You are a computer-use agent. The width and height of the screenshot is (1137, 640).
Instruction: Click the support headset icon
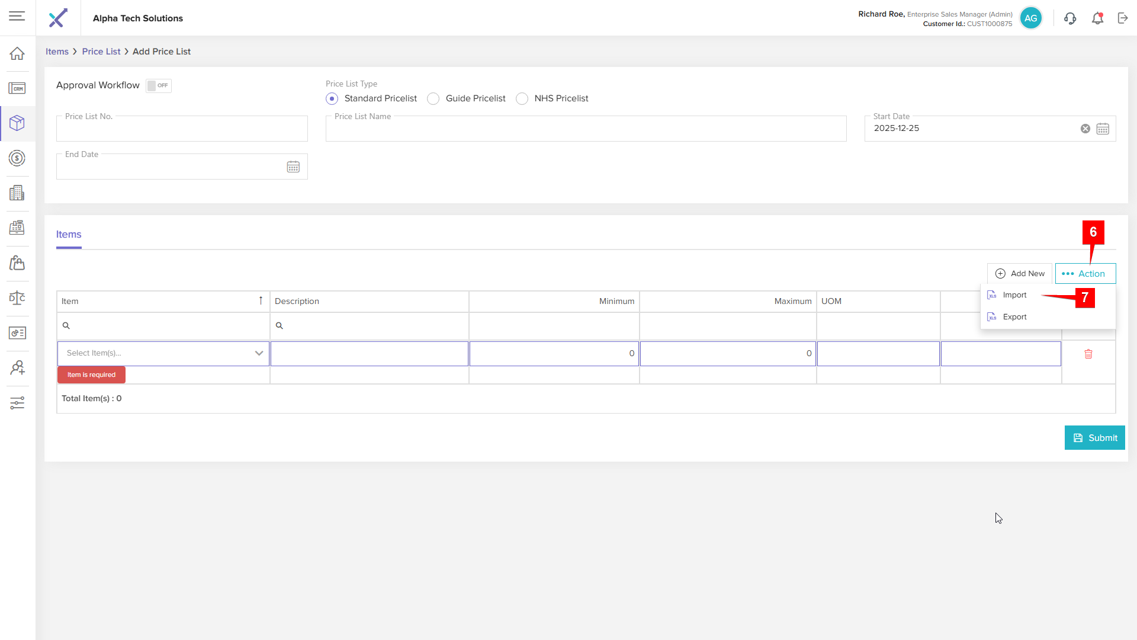[x=1070, y=18]
